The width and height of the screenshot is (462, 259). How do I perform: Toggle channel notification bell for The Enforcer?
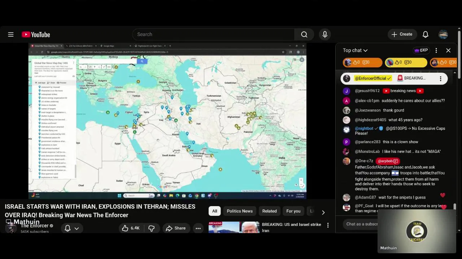67,228
